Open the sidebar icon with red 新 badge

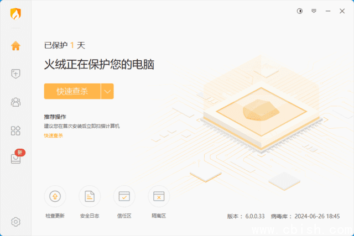click(15, 159)
